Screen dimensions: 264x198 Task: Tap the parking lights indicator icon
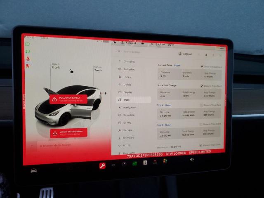click(28, 51)
